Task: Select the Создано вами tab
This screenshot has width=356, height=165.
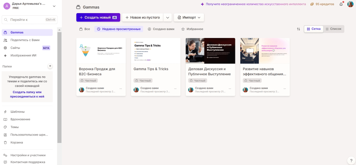Action: tap(161, 29)
